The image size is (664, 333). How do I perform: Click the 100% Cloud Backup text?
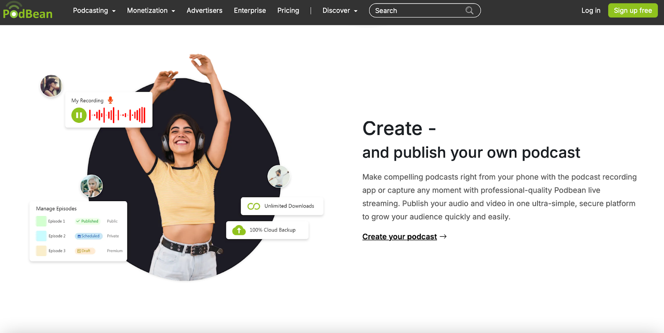tap(272, 230)
